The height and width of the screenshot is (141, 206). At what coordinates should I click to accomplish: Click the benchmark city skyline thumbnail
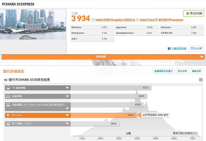(33, 26)
